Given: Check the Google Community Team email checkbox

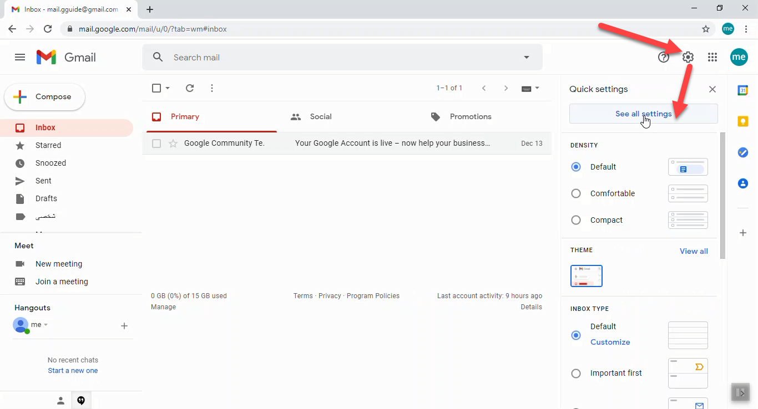Looking at the screenshot, I should [156, 144].
